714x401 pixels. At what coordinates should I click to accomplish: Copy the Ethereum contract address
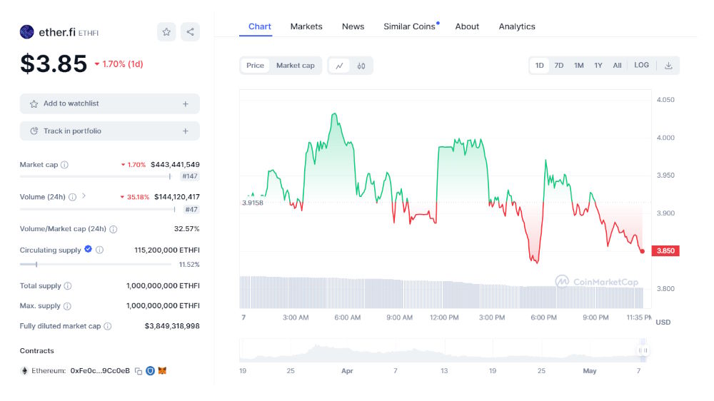pyautogui.click(x=139, y=371)
